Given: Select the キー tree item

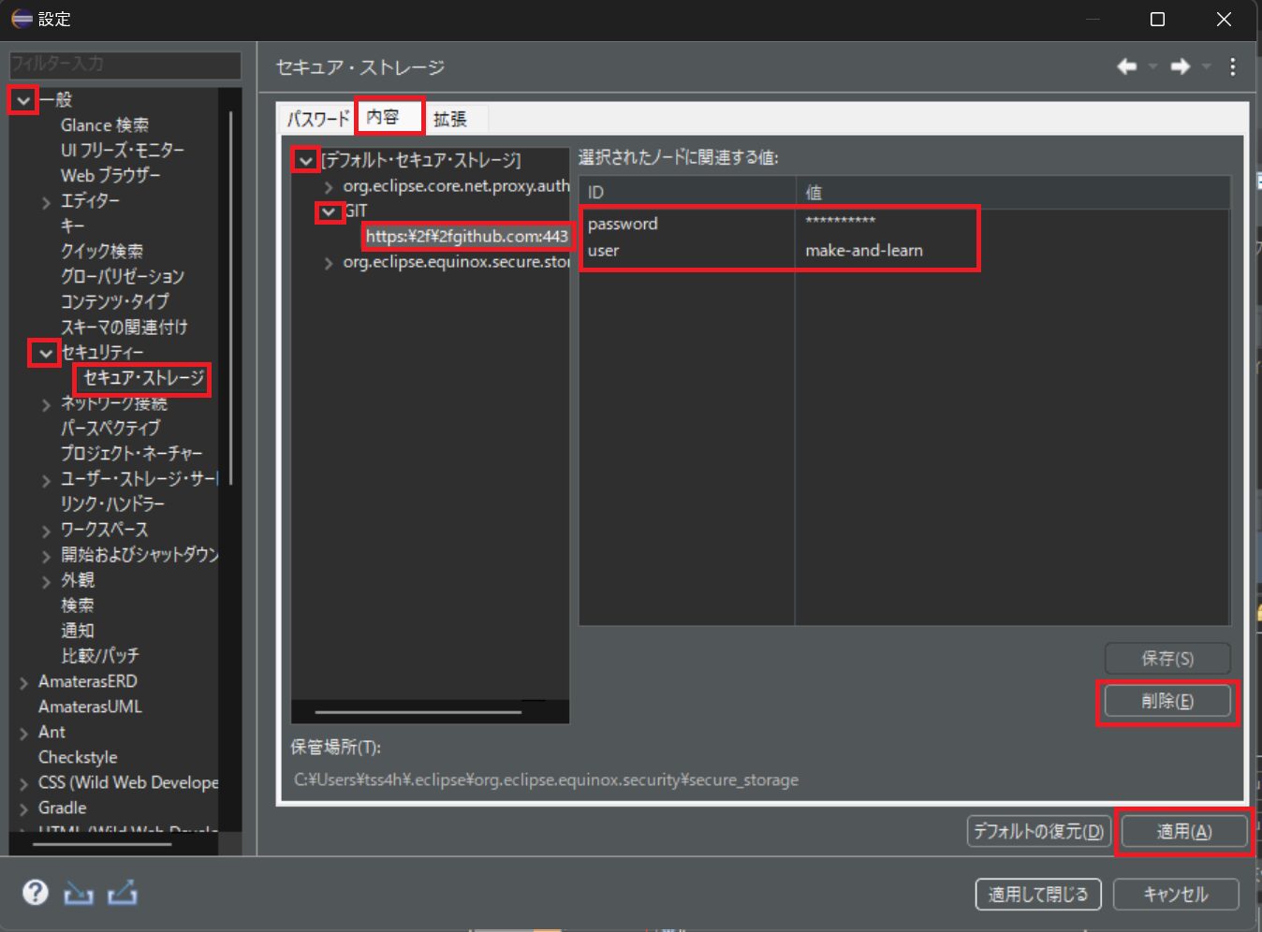Looking at the screenshot, I should pos(72,226).
